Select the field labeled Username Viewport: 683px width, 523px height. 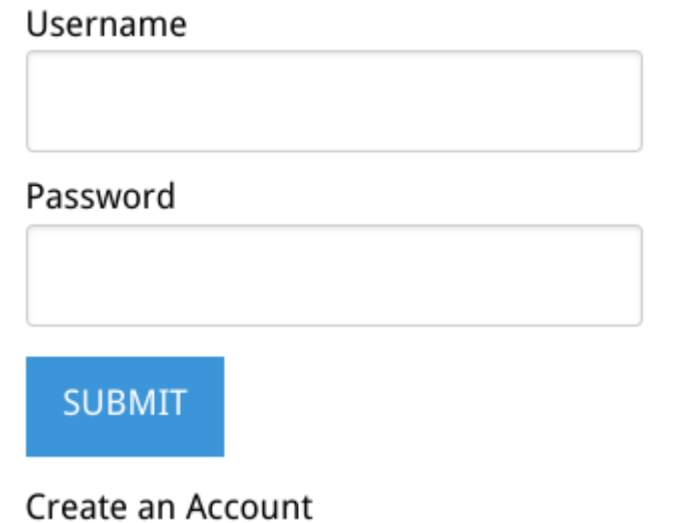pyautogui.click(x=334, y=101)
